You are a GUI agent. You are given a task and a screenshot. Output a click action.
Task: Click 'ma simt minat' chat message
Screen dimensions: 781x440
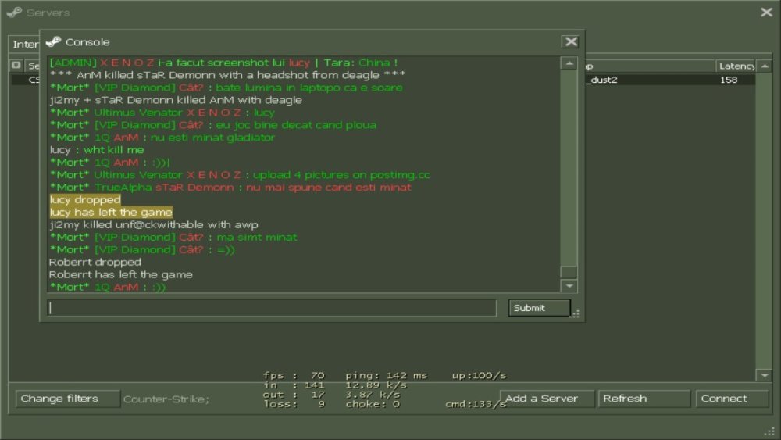pyautogui.click(x=256, y=237)
